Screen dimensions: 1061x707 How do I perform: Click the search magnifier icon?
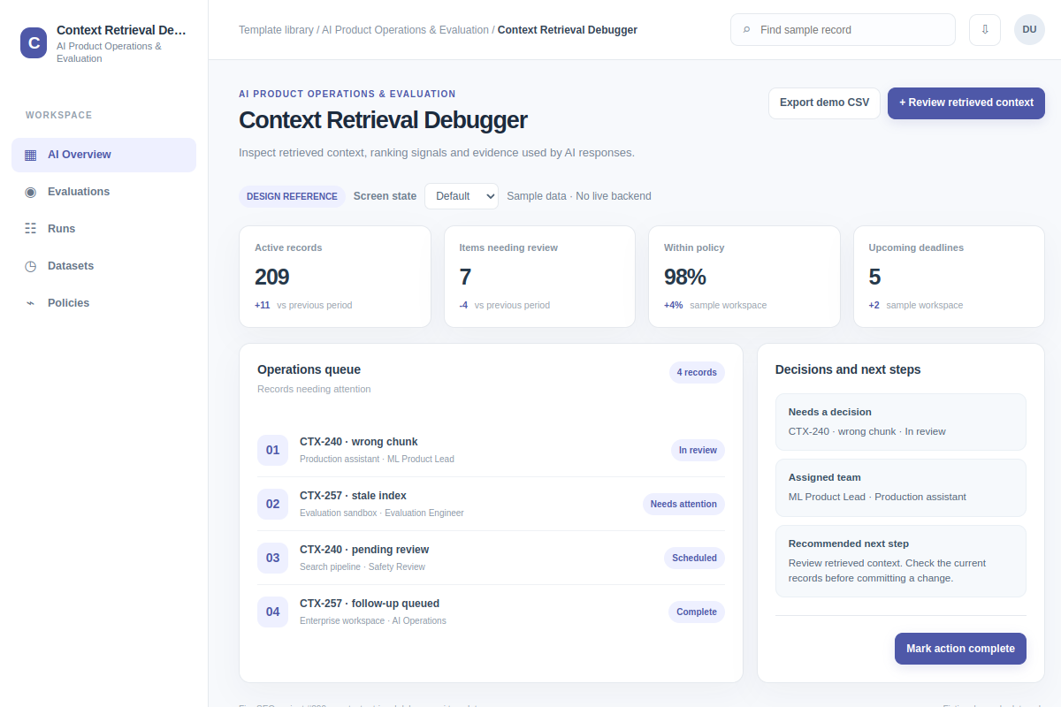[746, 30]
